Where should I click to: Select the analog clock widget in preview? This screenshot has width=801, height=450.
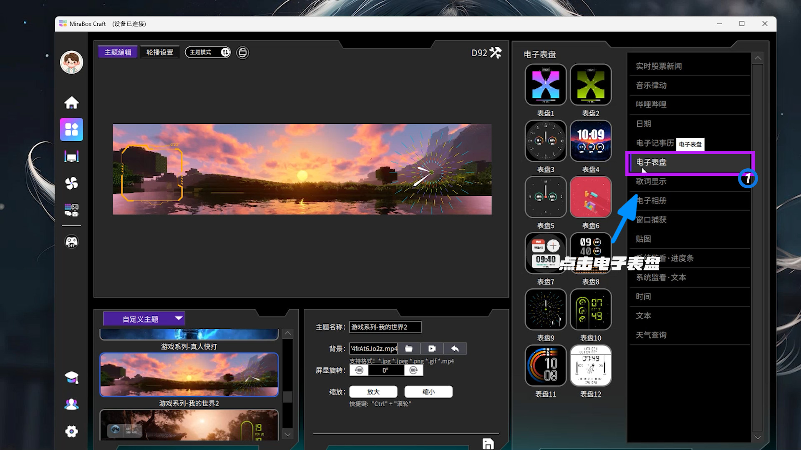pos(431,172)
